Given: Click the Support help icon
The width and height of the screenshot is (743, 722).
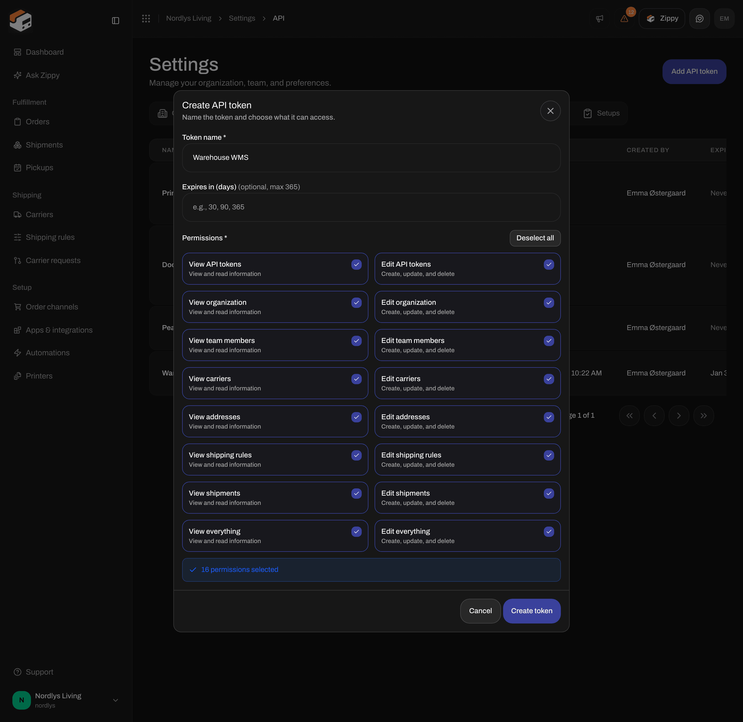Looking at the screenshot, I should 18,672.
